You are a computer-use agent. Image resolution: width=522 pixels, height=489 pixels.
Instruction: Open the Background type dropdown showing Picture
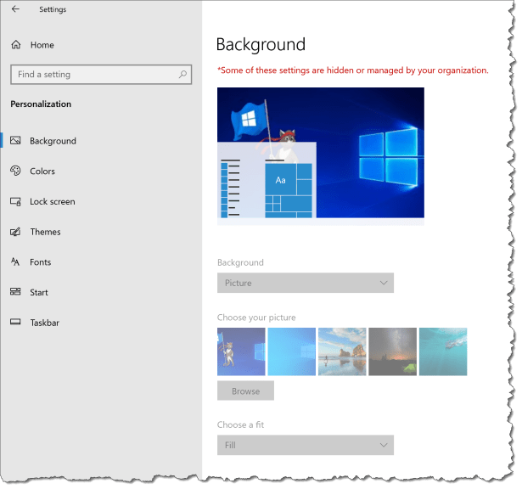pyautogui.click(x=306, y=283)
